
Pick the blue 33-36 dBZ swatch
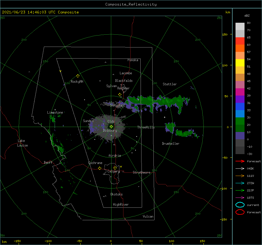240,107
